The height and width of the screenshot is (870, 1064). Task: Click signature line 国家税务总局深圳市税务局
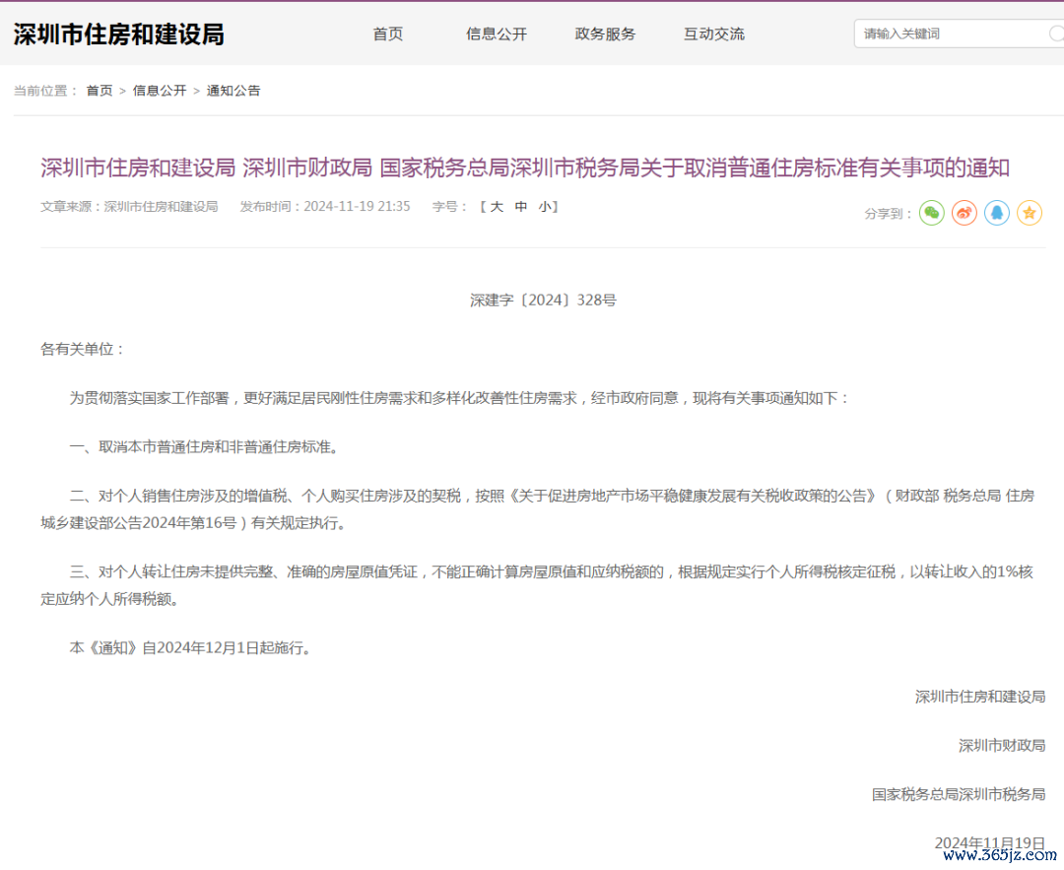point(959,795)
